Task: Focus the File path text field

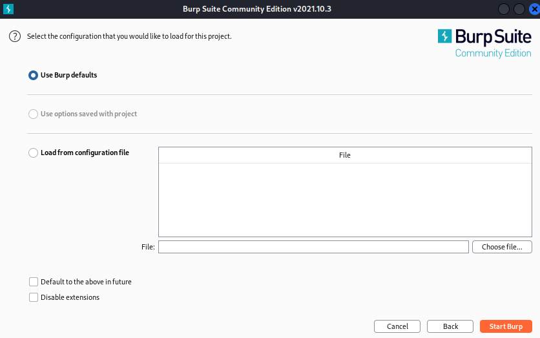Action: pyautogui.click(x=313, y=247)
